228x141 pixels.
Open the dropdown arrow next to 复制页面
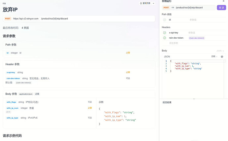153,3
